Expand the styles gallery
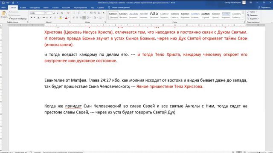 pos(243,18)
